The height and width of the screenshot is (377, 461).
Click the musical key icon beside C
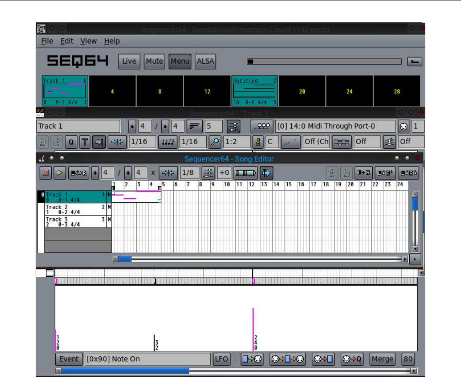pos(258,142)
